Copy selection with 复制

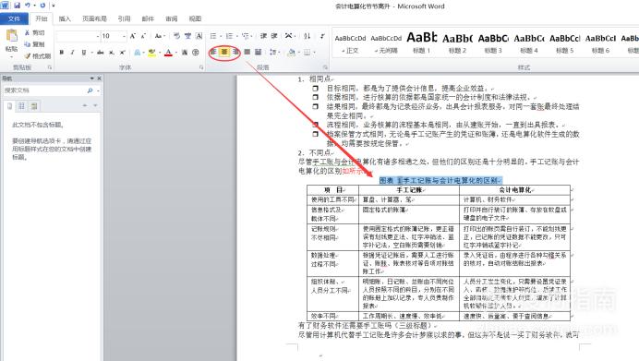click(x=34, y=44)
